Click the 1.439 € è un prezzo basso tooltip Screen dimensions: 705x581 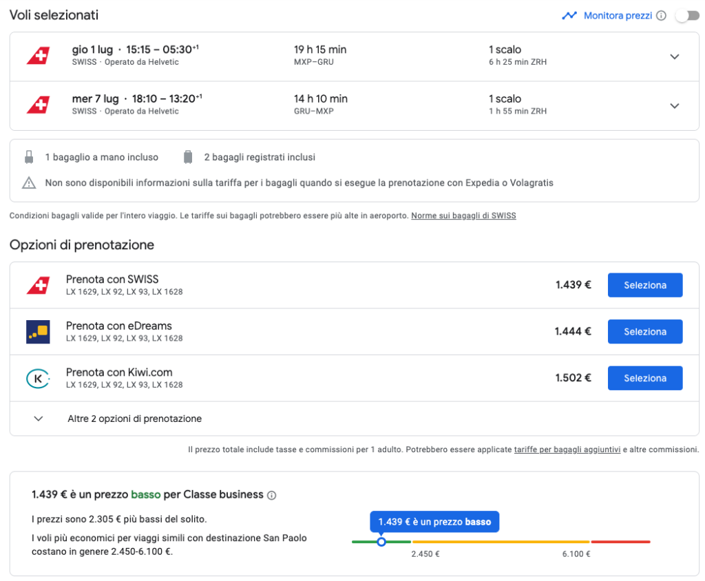[x=434, y=522]
